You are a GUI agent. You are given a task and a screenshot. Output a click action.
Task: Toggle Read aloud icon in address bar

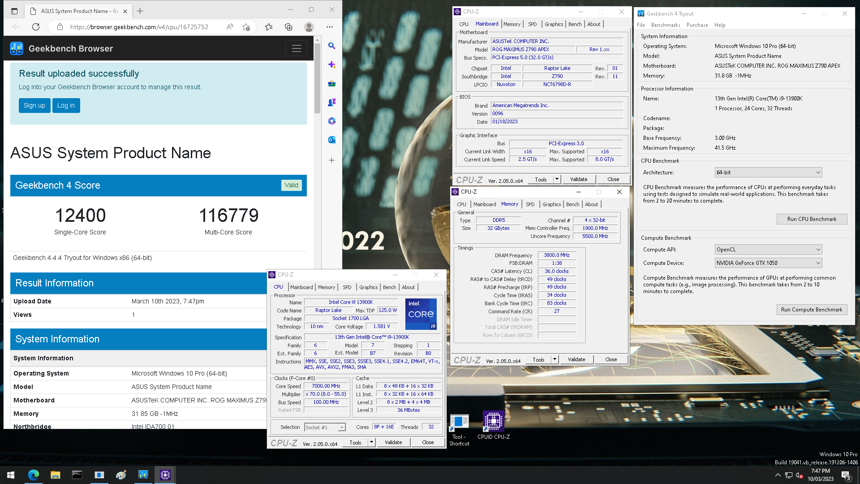pyautogui.click(x=229, y=27)
